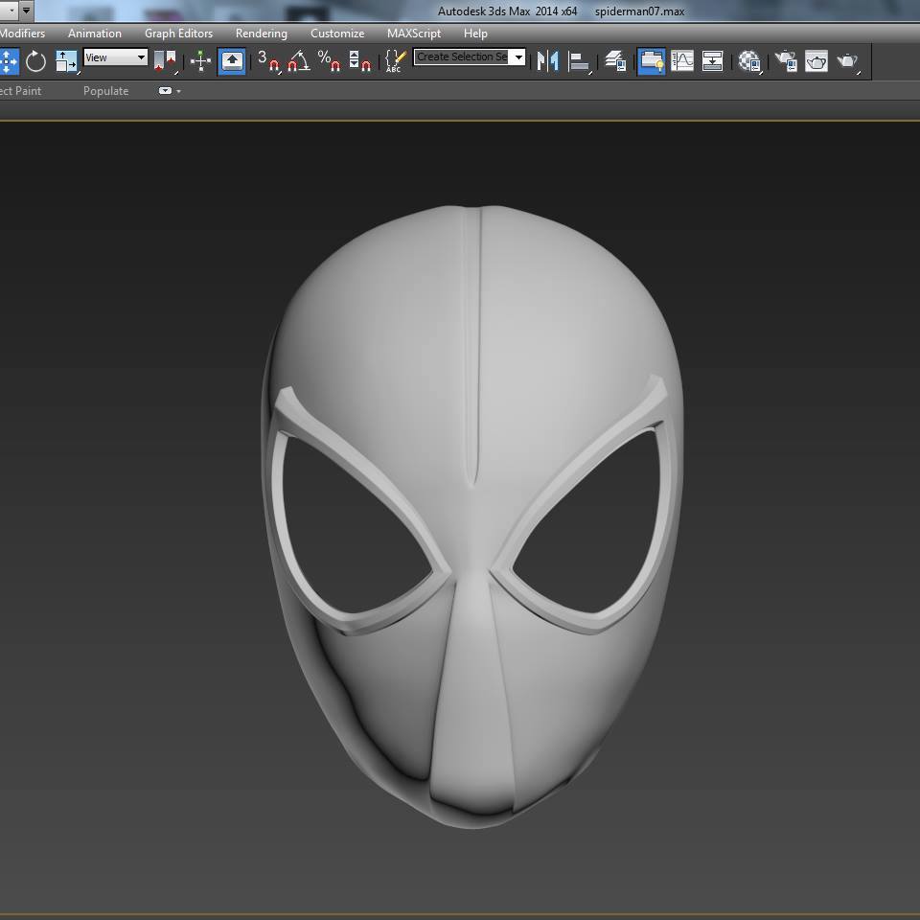920x920 pixels.
Task: Click the Align tool
Action: tap(579, 61)
